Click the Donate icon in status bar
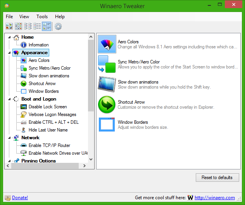This screenshot has width=245, height=205. (x=7, y=198)
